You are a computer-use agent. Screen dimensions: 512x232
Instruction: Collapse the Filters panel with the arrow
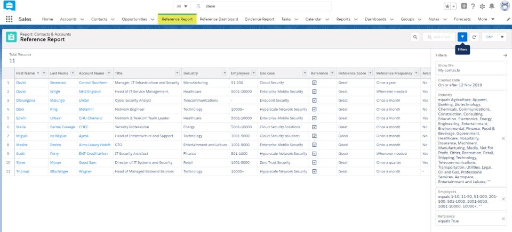pyautogui.click(x=505, y=55)
